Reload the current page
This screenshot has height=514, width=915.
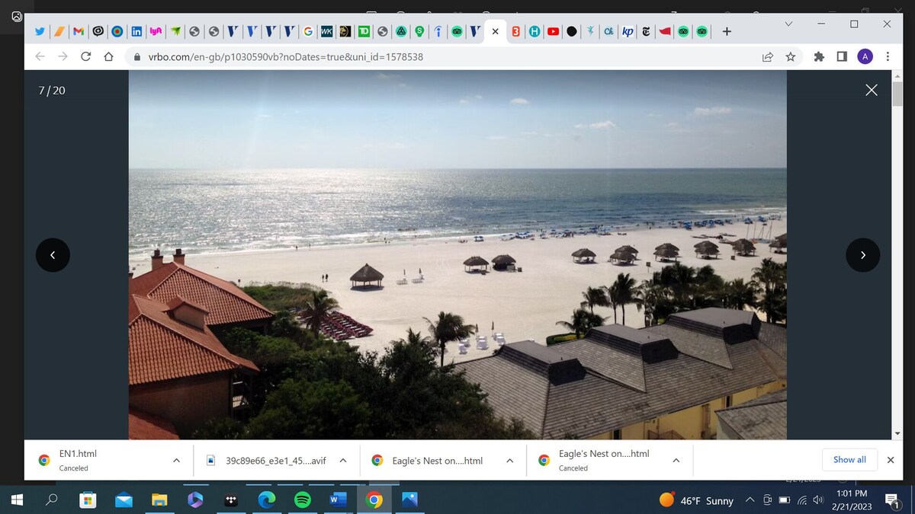click(86, 56)
